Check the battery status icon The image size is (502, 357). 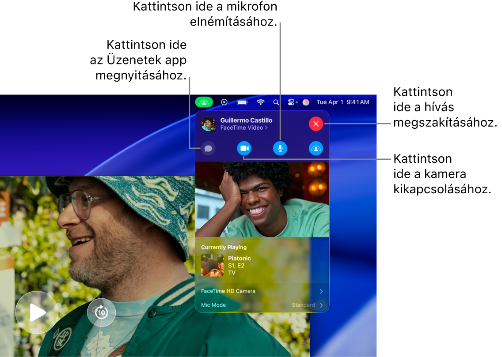(242, 102)
